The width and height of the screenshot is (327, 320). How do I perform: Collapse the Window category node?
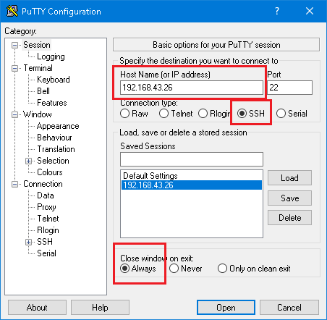(14, 114)
